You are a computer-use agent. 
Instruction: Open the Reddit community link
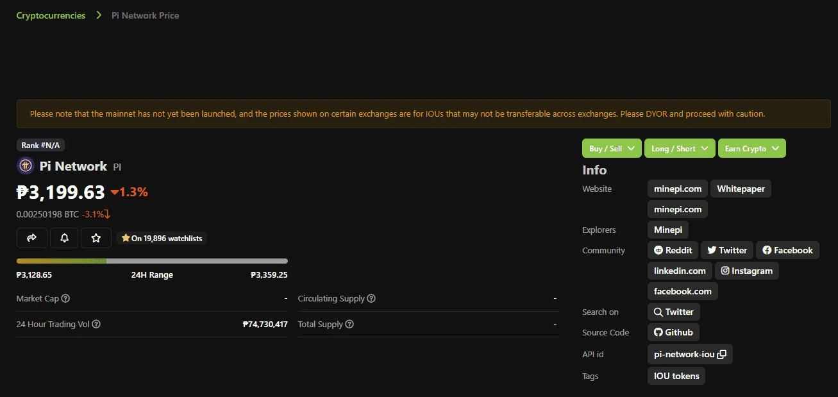tap(673, 250)
